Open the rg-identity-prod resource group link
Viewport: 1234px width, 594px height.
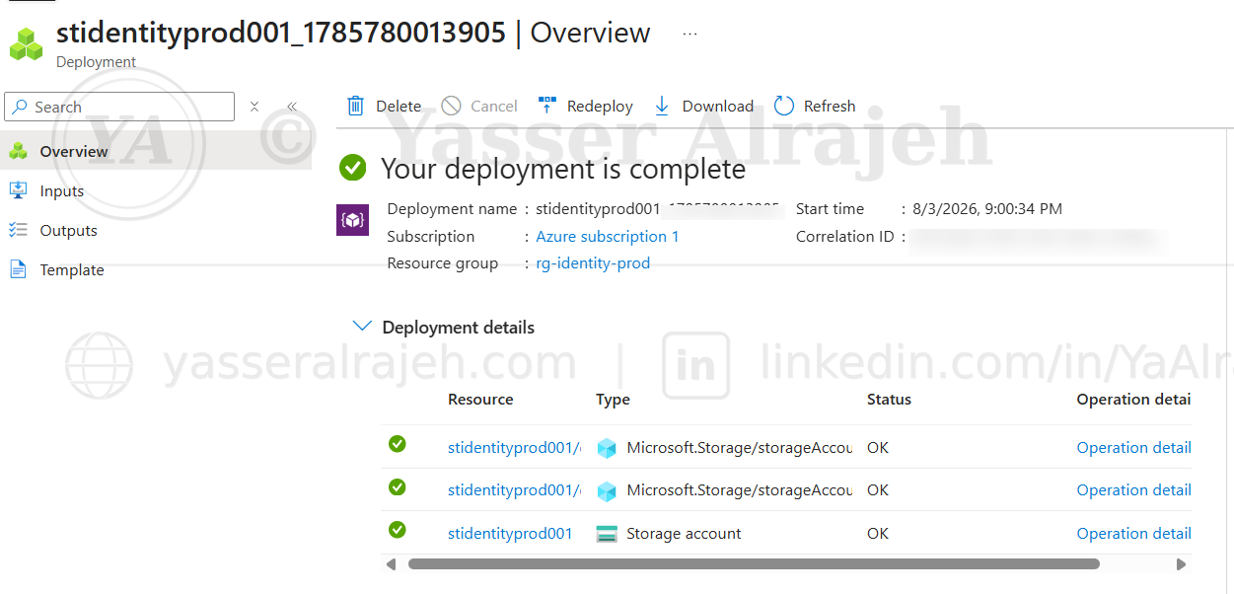pos(593,263)
